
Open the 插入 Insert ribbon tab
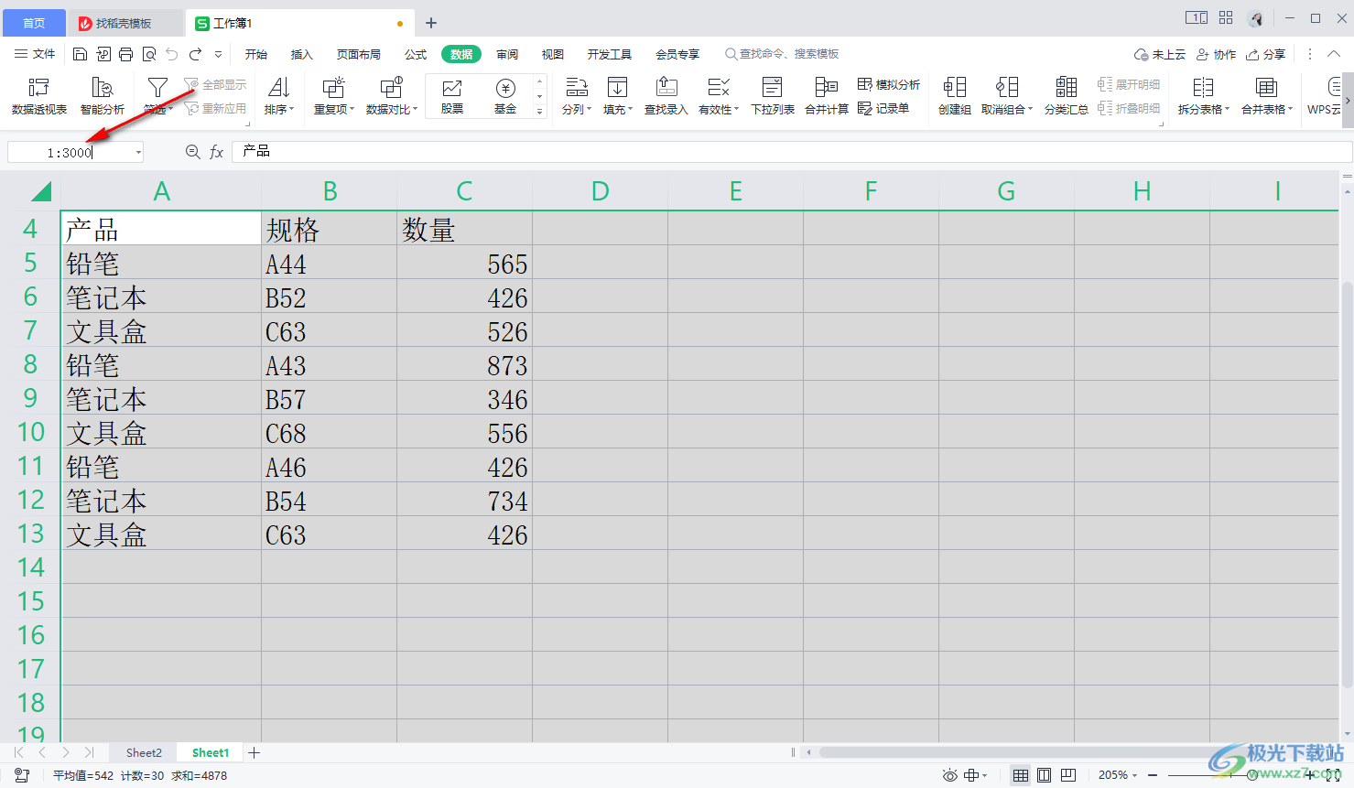tap(302, 54)
